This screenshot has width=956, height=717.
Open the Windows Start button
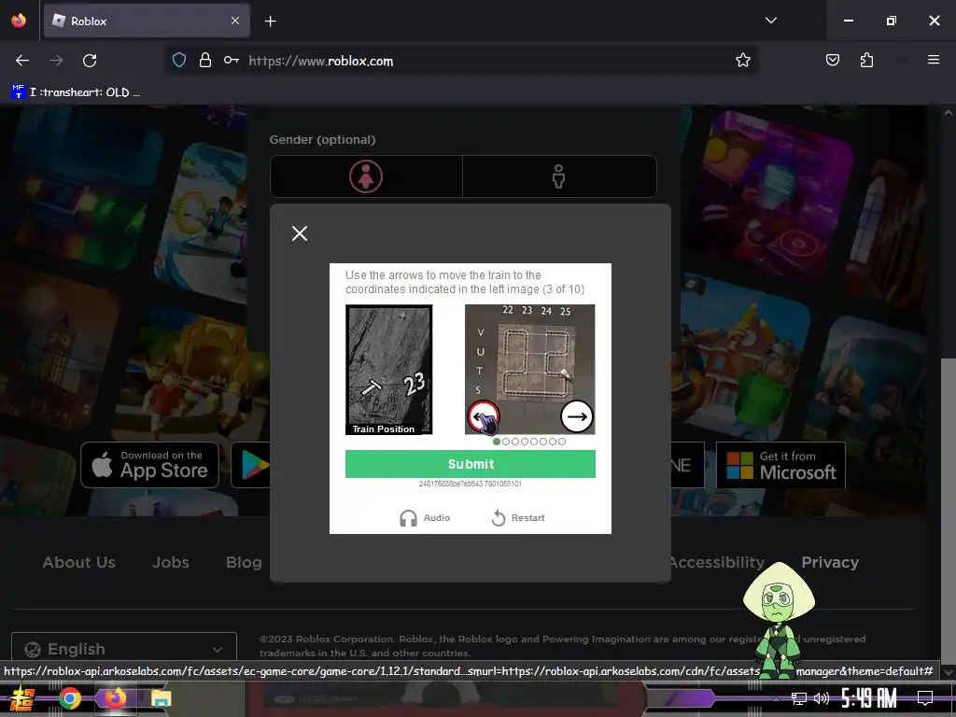[22, 698]
